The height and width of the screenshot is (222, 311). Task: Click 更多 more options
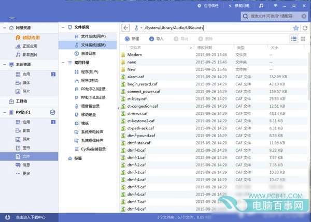point(23,174)
